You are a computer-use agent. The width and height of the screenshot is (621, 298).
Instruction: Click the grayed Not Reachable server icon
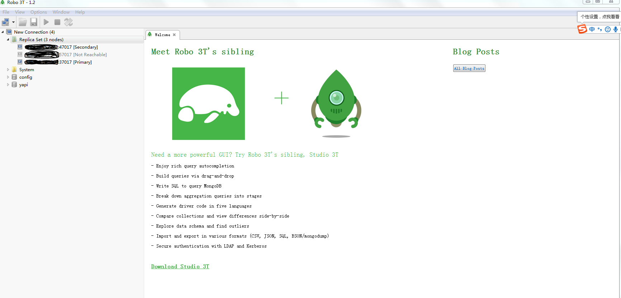(x=20, y=54)
